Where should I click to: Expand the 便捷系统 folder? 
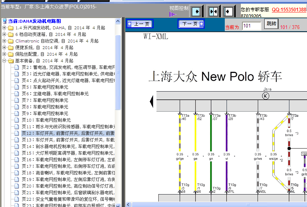pyautogui.click(x=4, y=48)
